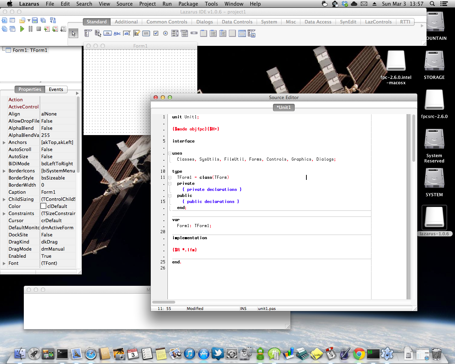
Task: Click the 'Modified' status bar entry
Action: [195, 309]
